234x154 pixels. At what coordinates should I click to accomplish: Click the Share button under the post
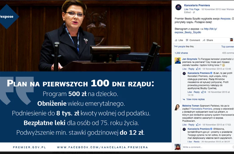point(208,40)
